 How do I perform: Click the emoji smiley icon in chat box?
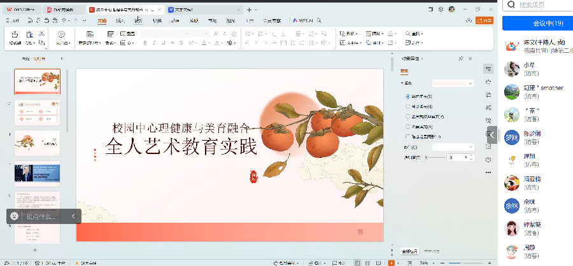(15, 216)
